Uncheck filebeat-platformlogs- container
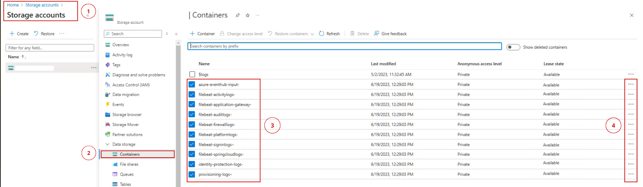 (x=192, y=134)
